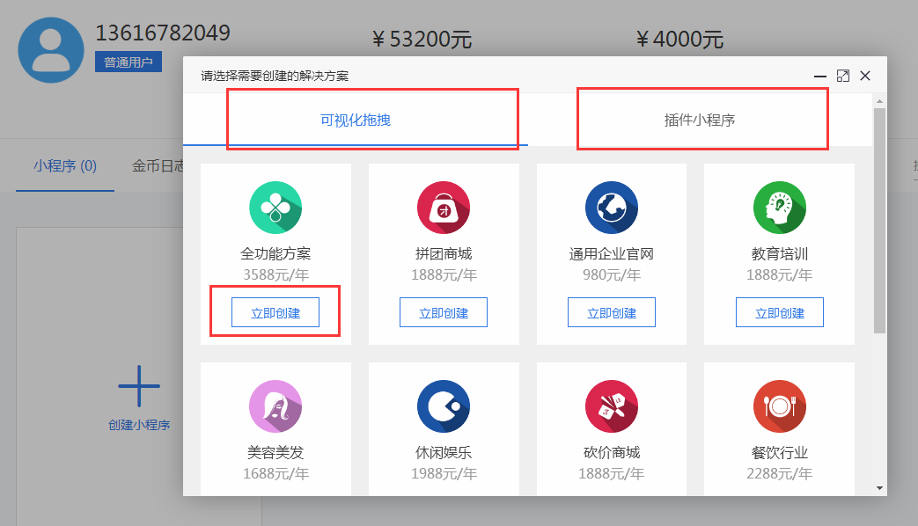Click the 教育培训 lightbulb head icon
Viewport: 918px width, 526px height.
[x=780, y=208]
